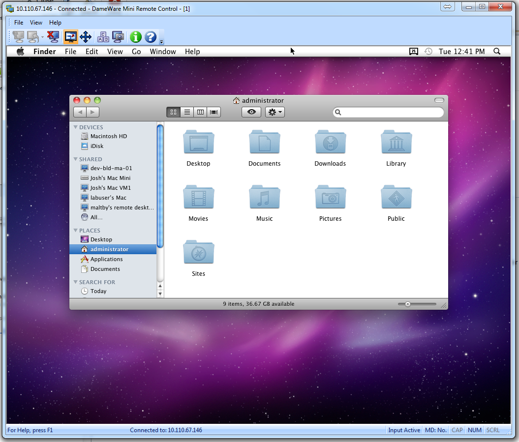The width and height of the screenshot is (519, 442).
Task: Switch Finder to icon view
Action: pos(173,112)
